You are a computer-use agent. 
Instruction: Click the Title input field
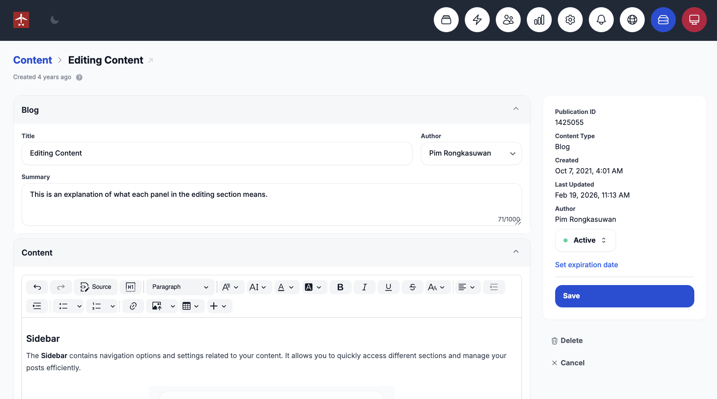(x=217, y=154)
